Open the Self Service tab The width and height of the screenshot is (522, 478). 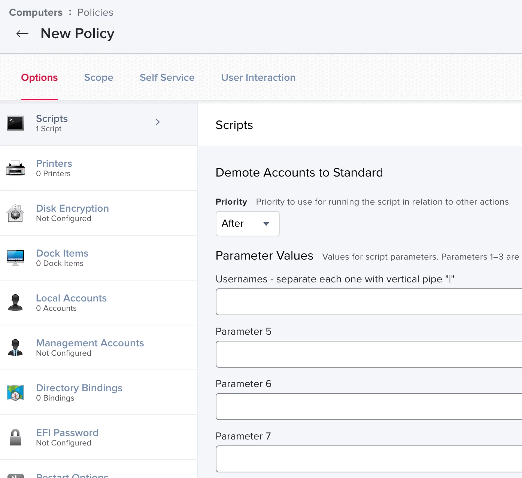coord(167,77)
